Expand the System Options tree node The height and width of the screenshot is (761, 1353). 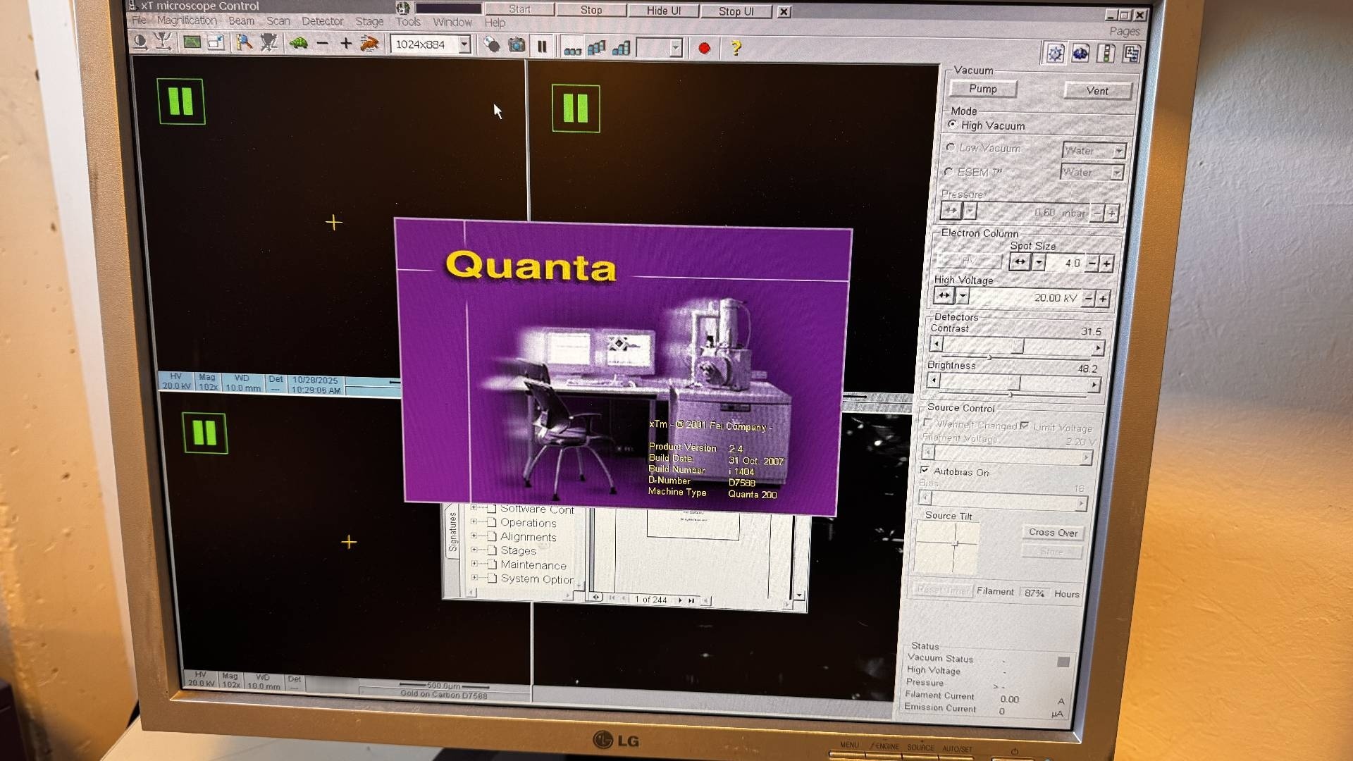[474, 578]
